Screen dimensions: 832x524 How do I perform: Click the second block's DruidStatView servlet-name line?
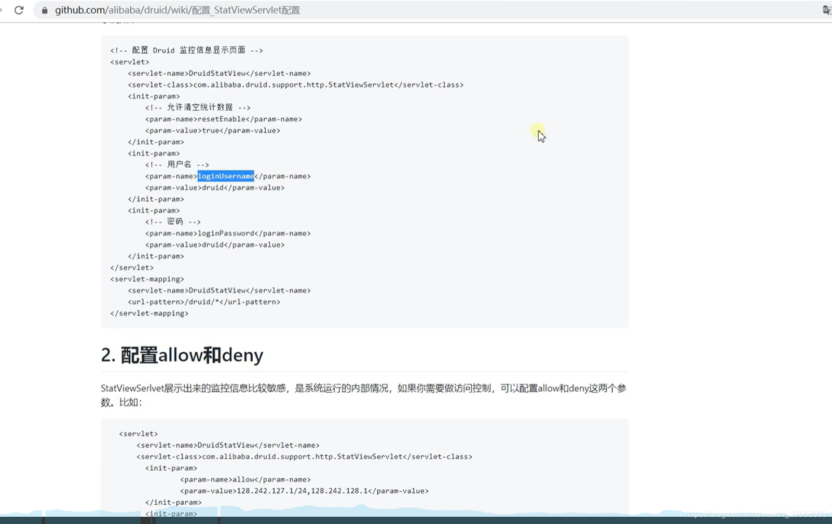pos(228,445)
